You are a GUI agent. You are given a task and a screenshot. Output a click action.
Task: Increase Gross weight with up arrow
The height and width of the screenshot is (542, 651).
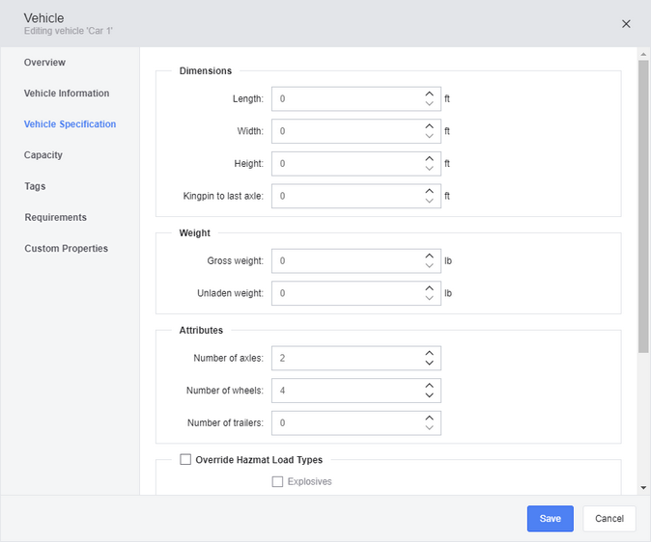(x=429, y=257)
